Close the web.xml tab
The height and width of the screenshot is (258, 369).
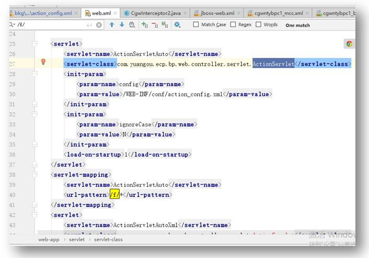(x=115, y=13)
